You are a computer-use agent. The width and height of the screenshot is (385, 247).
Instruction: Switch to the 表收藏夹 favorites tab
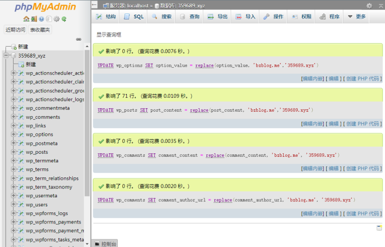tap(41, 30)
